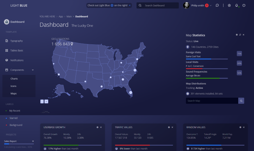Click the Search Map magnifier button
254x151 pixels.
242,101
